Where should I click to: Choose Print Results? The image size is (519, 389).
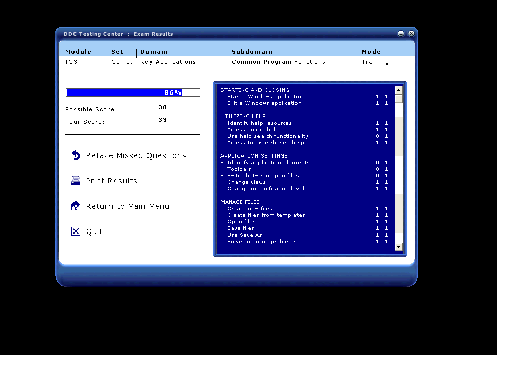112,181
